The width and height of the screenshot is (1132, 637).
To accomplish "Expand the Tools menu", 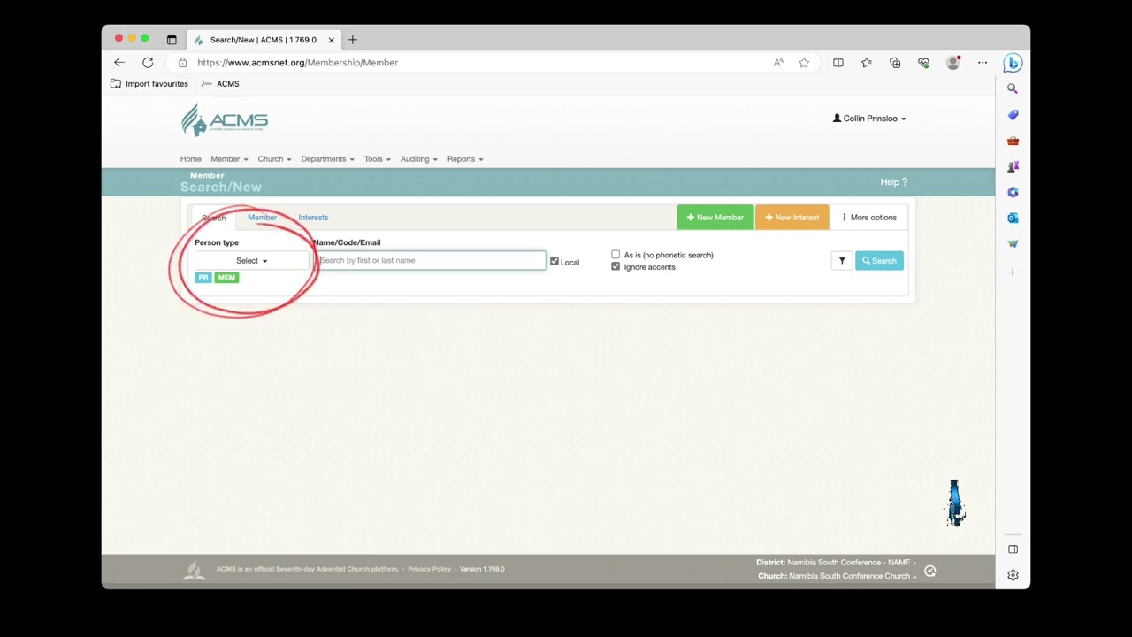I will [377, 159].
